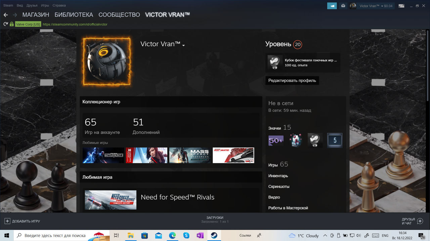
Task: Go to the СООБЩЕСТВО tab
Action: (x=119, y=15)
